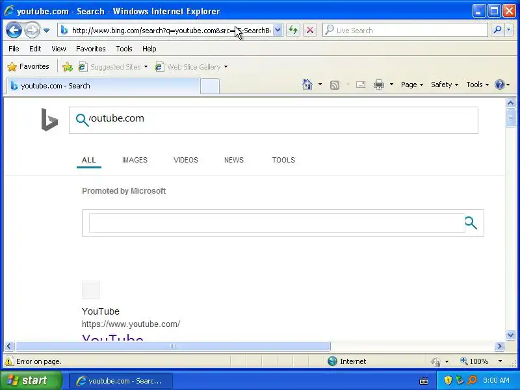
Task: Click the Home icon in command bar
Action: click(307, 84)
